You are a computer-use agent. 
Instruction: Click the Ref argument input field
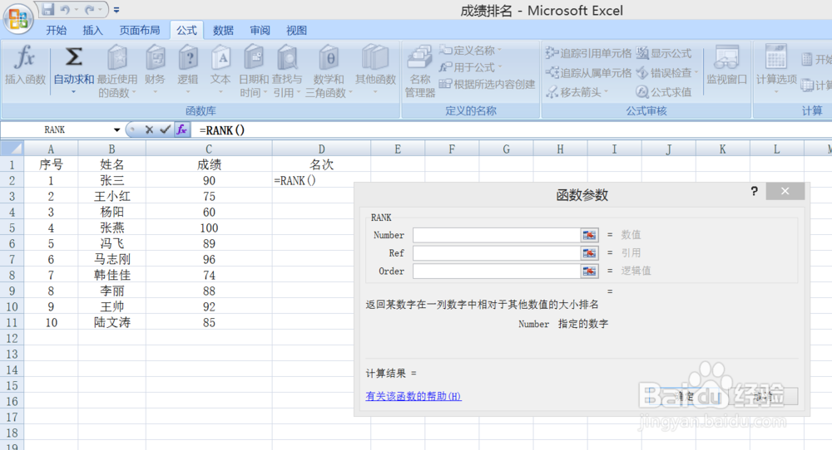coord(497,253)
